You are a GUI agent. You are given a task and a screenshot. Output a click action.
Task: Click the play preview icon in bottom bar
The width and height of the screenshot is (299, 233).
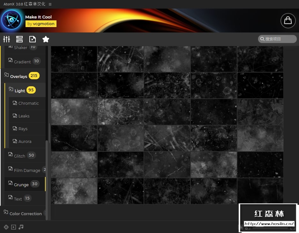(x=13, y=227)
